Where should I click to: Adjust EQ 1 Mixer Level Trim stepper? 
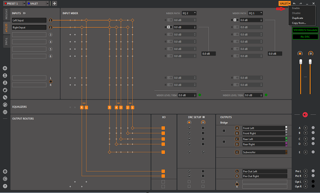[x=261, y=95]
